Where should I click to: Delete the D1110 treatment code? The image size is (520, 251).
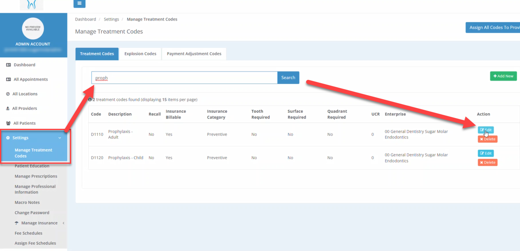[488, 139]
